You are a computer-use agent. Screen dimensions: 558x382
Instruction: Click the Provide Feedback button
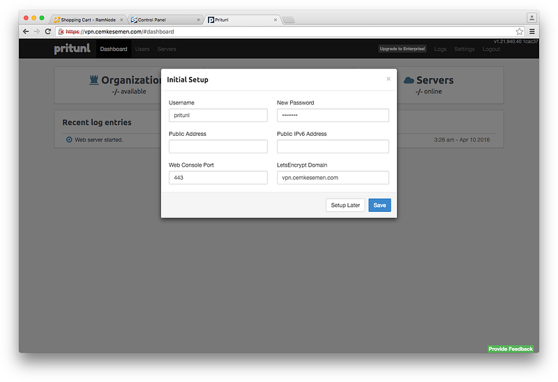point(511,349)
